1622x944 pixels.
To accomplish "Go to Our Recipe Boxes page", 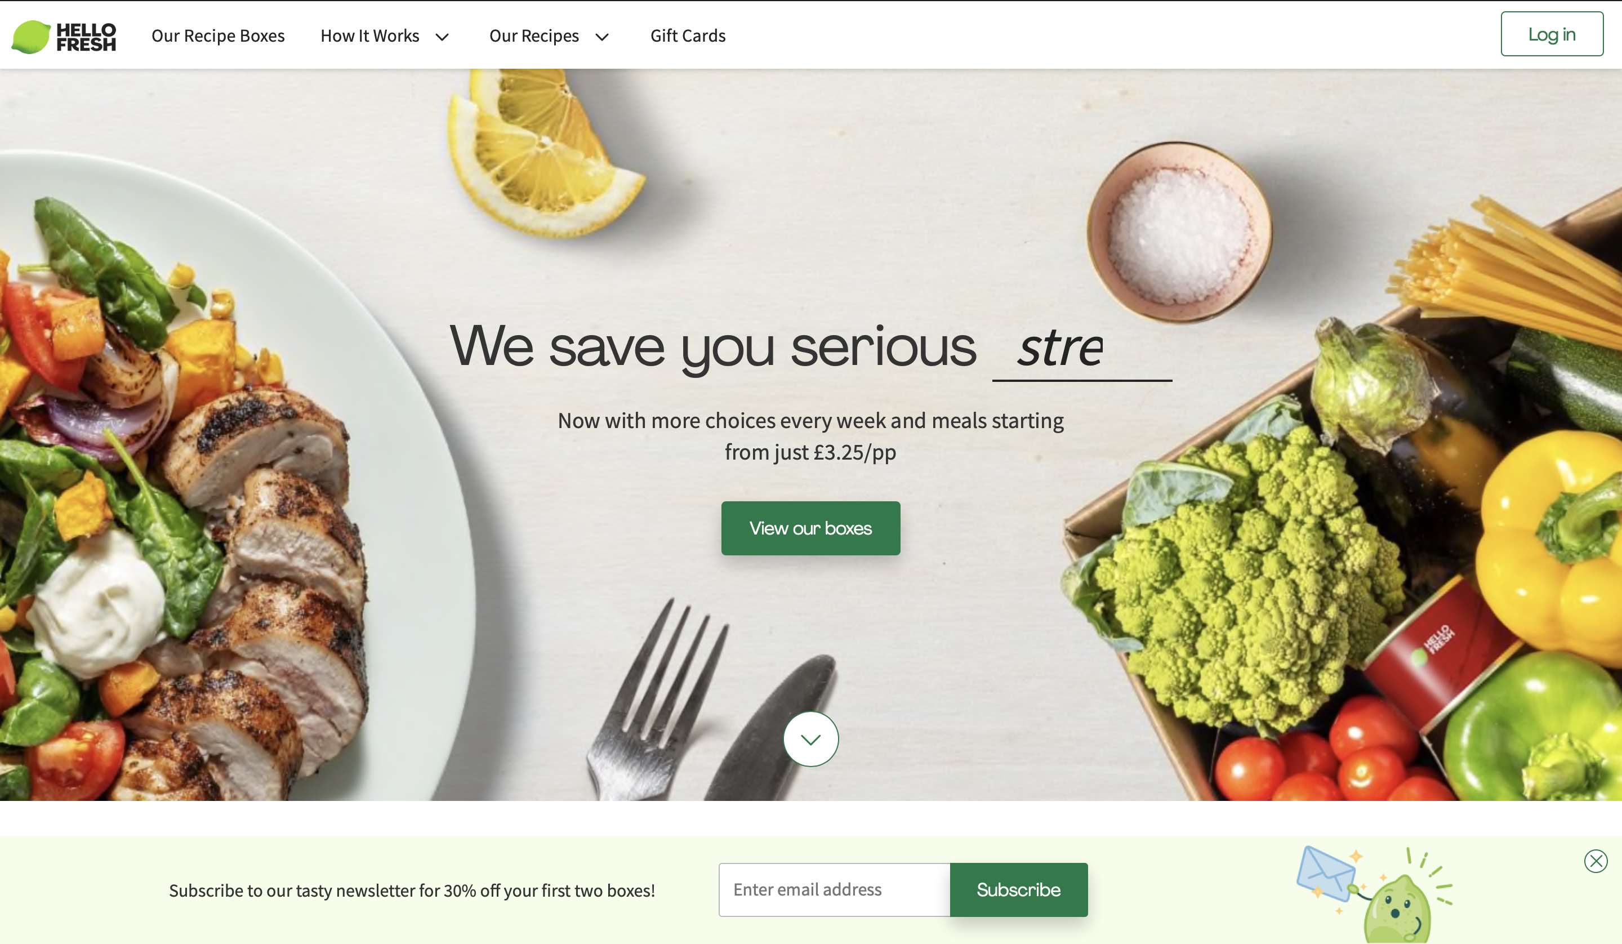I will [218, 36].
